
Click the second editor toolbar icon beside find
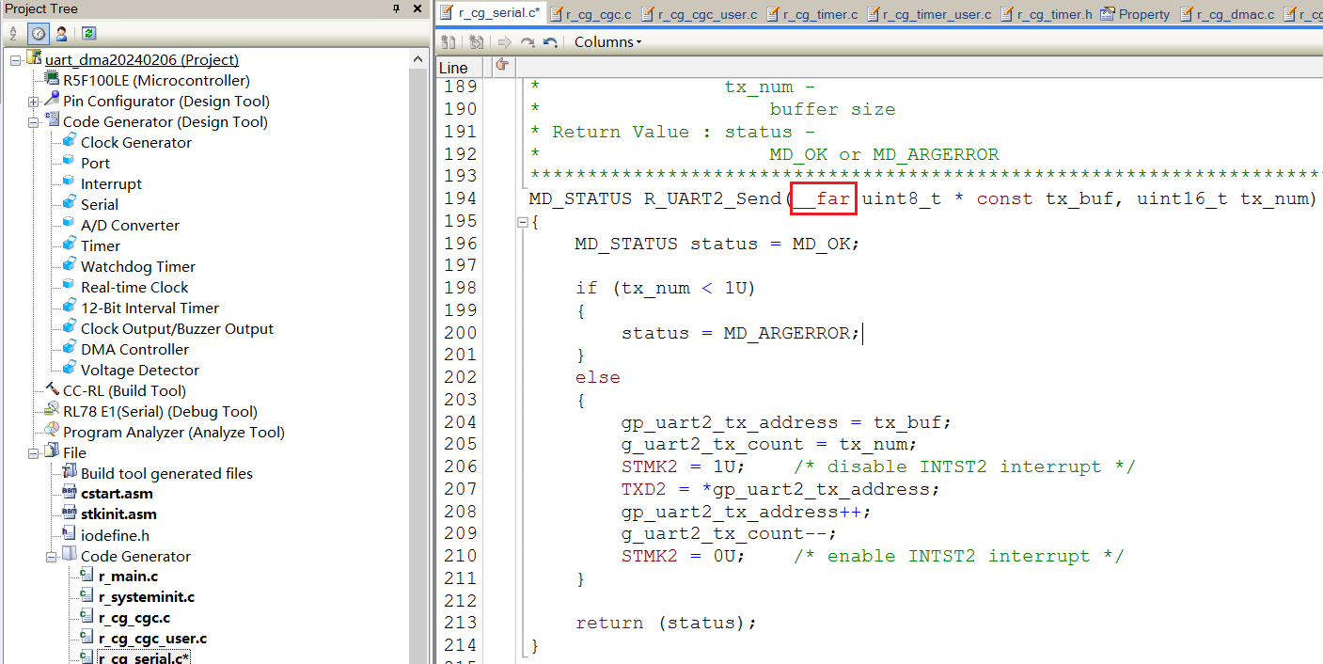477,42
